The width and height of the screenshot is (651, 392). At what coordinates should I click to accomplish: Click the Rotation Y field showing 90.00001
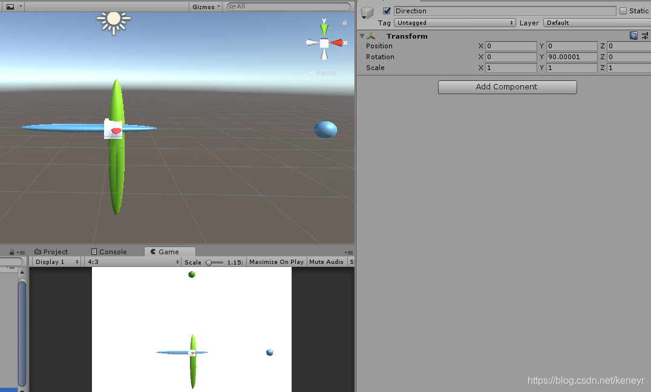point(572,57)
